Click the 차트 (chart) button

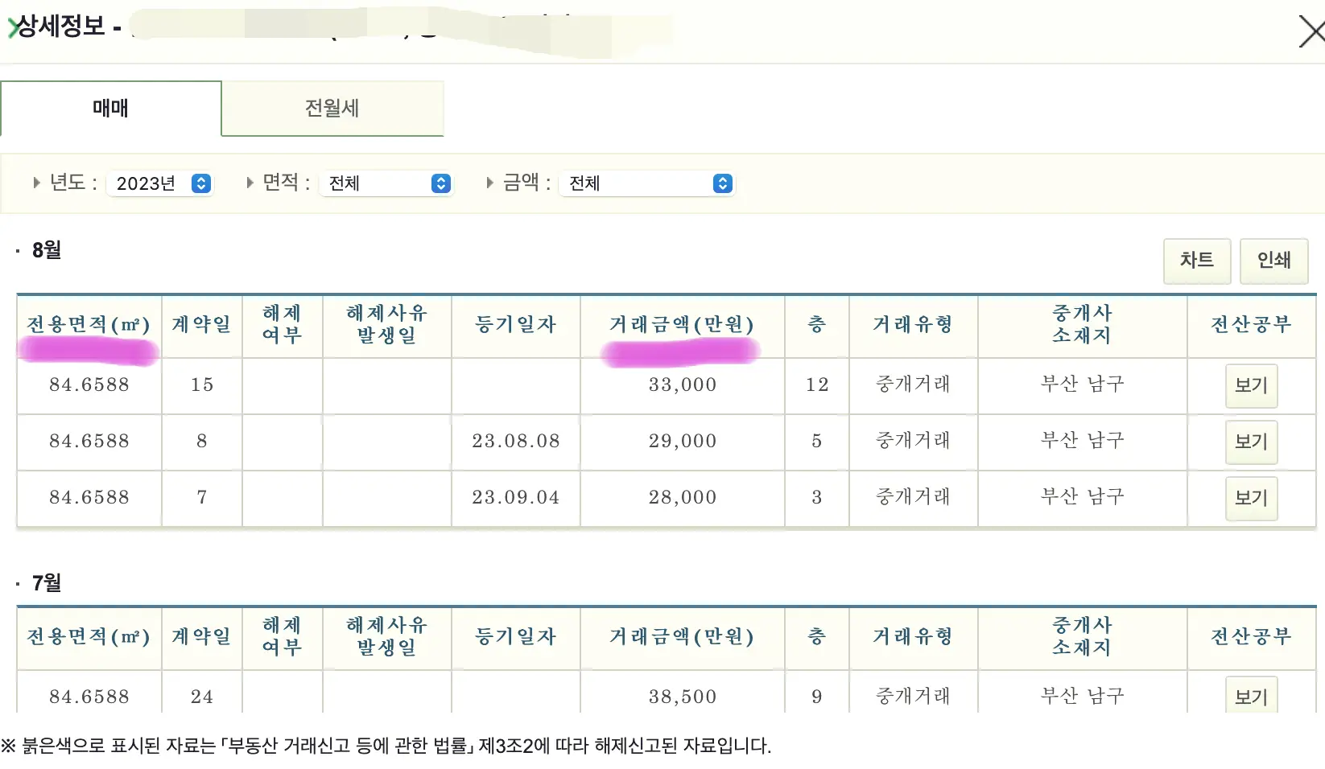(x=1196, y=261)
